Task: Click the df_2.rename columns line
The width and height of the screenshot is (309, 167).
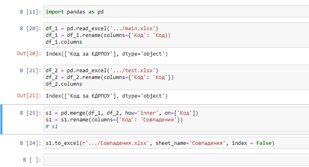Action: coord(109,77)
